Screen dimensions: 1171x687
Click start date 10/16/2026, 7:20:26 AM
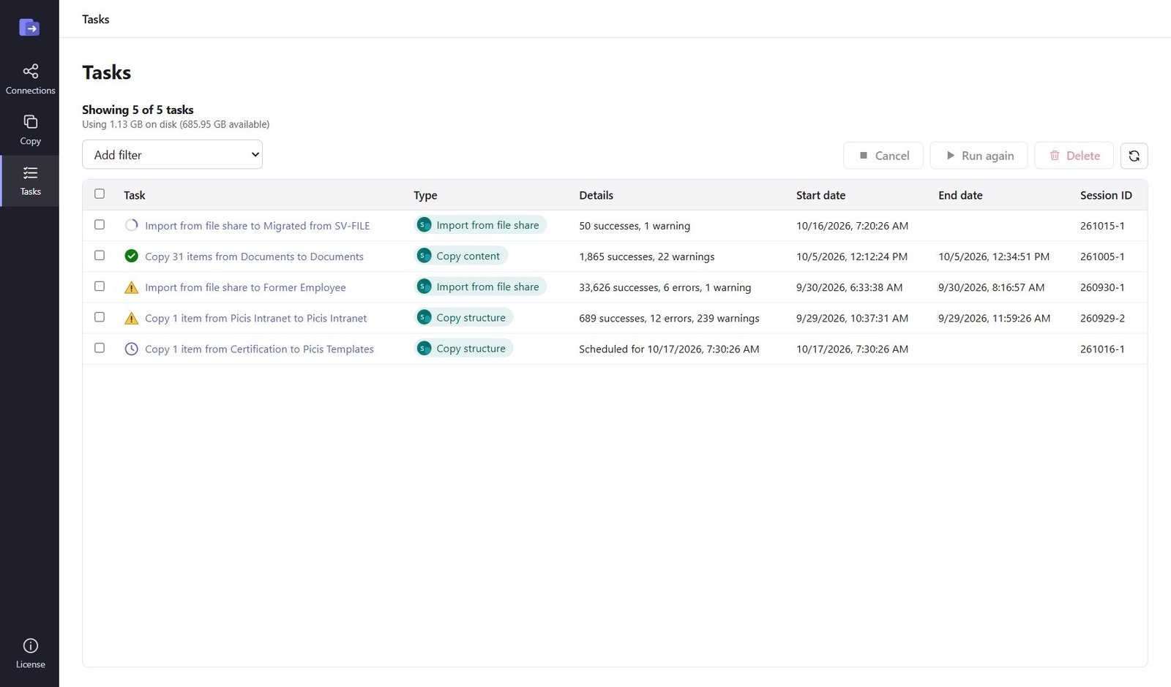pos(852,226)
